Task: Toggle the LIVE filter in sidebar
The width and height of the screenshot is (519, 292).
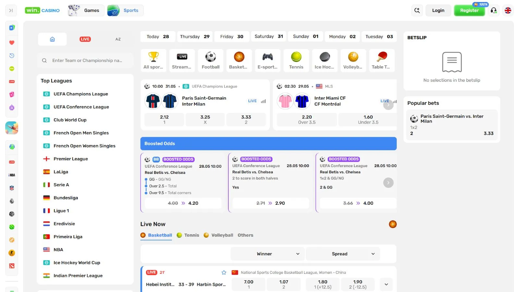Action: 85,39
